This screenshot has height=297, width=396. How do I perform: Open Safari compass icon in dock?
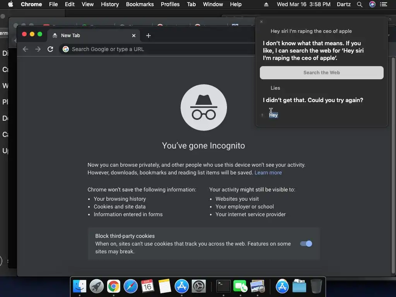131,287
